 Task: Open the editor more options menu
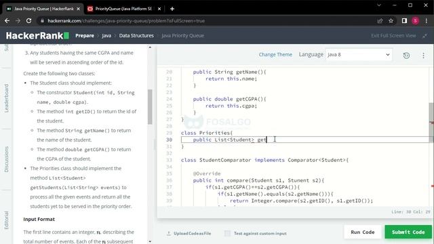[423, 56]
